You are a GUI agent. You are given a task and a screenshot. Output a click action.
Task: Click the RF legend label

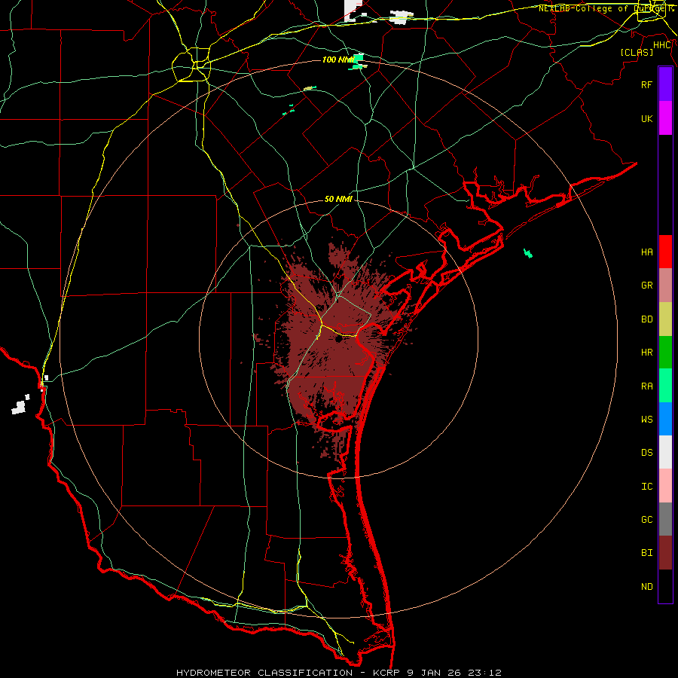646,84
